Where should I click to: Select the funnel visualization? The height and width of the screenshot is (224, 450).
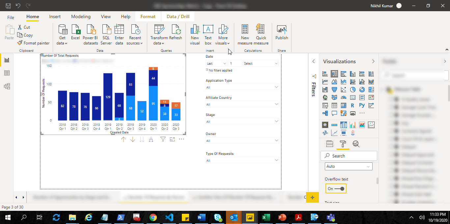click(x=334, y=90)
